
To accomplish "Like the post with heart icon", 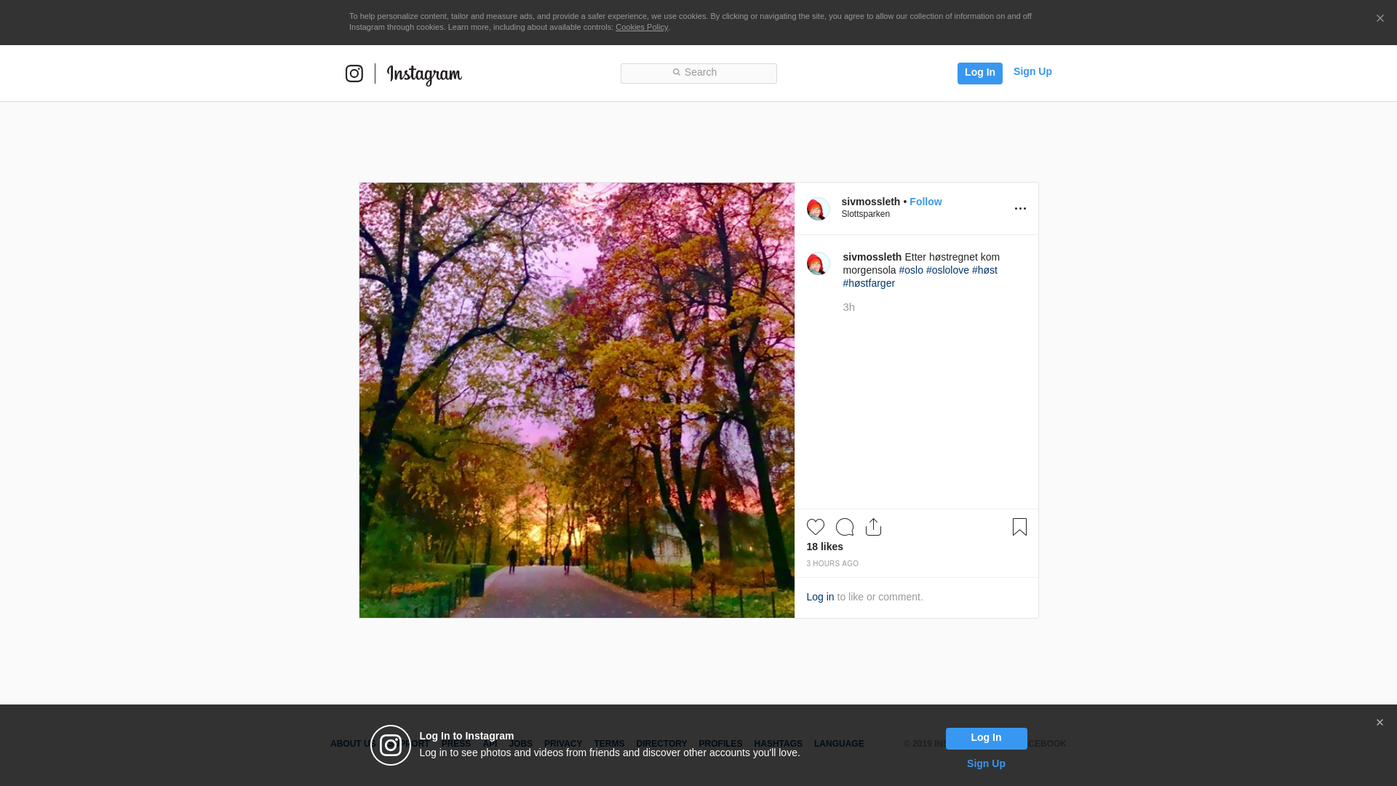I will (x=815, y=527).
